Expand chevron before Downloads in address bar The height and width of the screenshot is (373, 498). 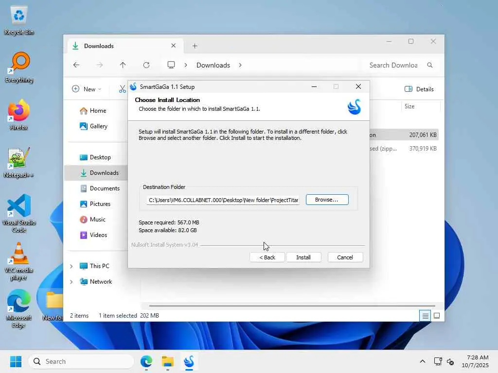coord(186,65)
